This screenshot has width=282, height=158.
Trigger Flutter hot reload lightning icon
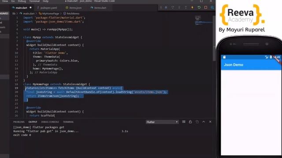[x=192, y=7]
